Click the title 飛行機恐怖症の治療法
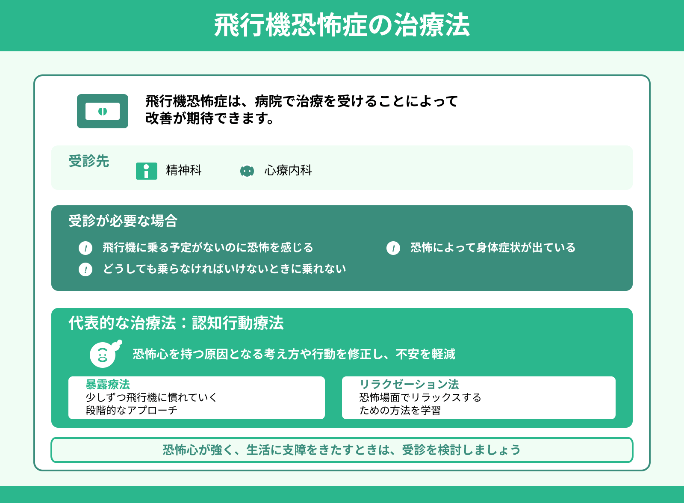Image resolution: width=684 pixels, height=503 pixels. (342, 26)
